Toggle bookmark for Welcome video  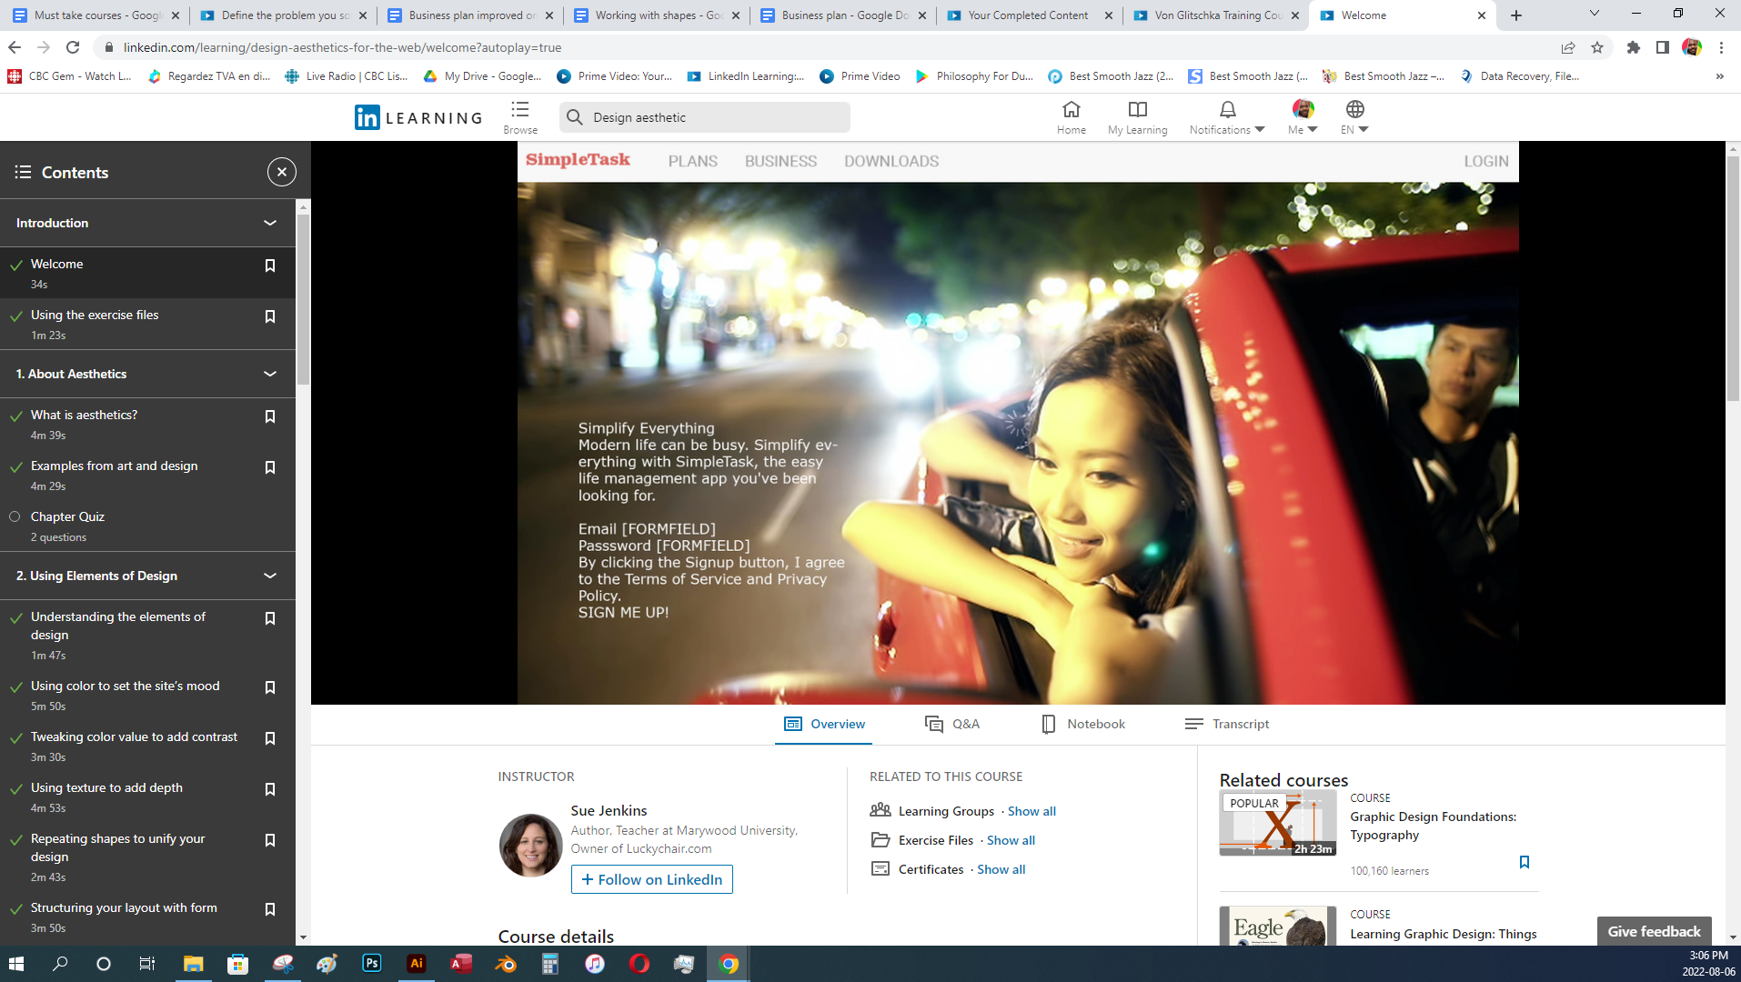click(x=270, y=266)
